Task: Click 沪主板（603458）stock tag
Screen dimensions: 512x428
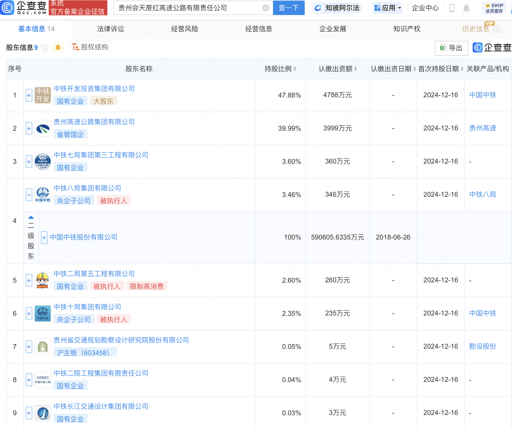Action: click(85, 353)
